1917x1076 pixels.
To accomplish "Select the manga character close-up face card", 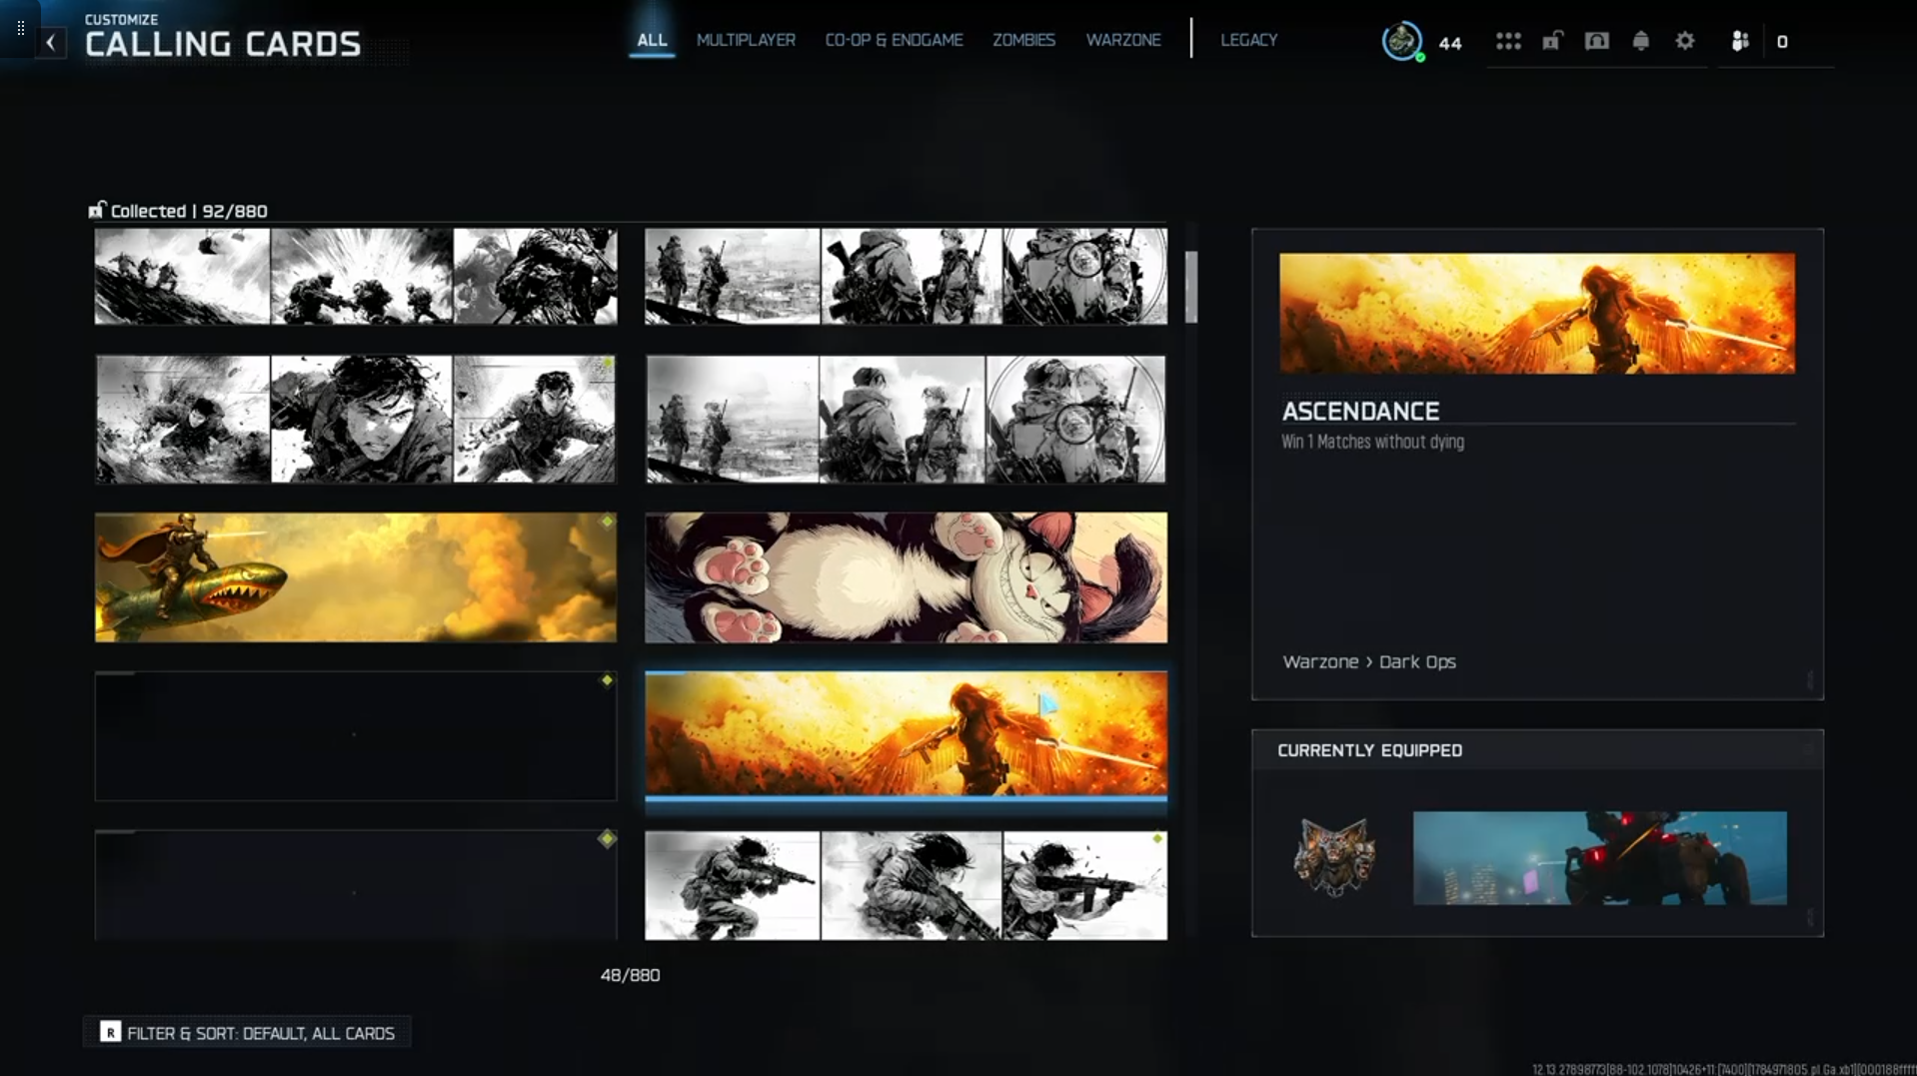I will point(356,420).
